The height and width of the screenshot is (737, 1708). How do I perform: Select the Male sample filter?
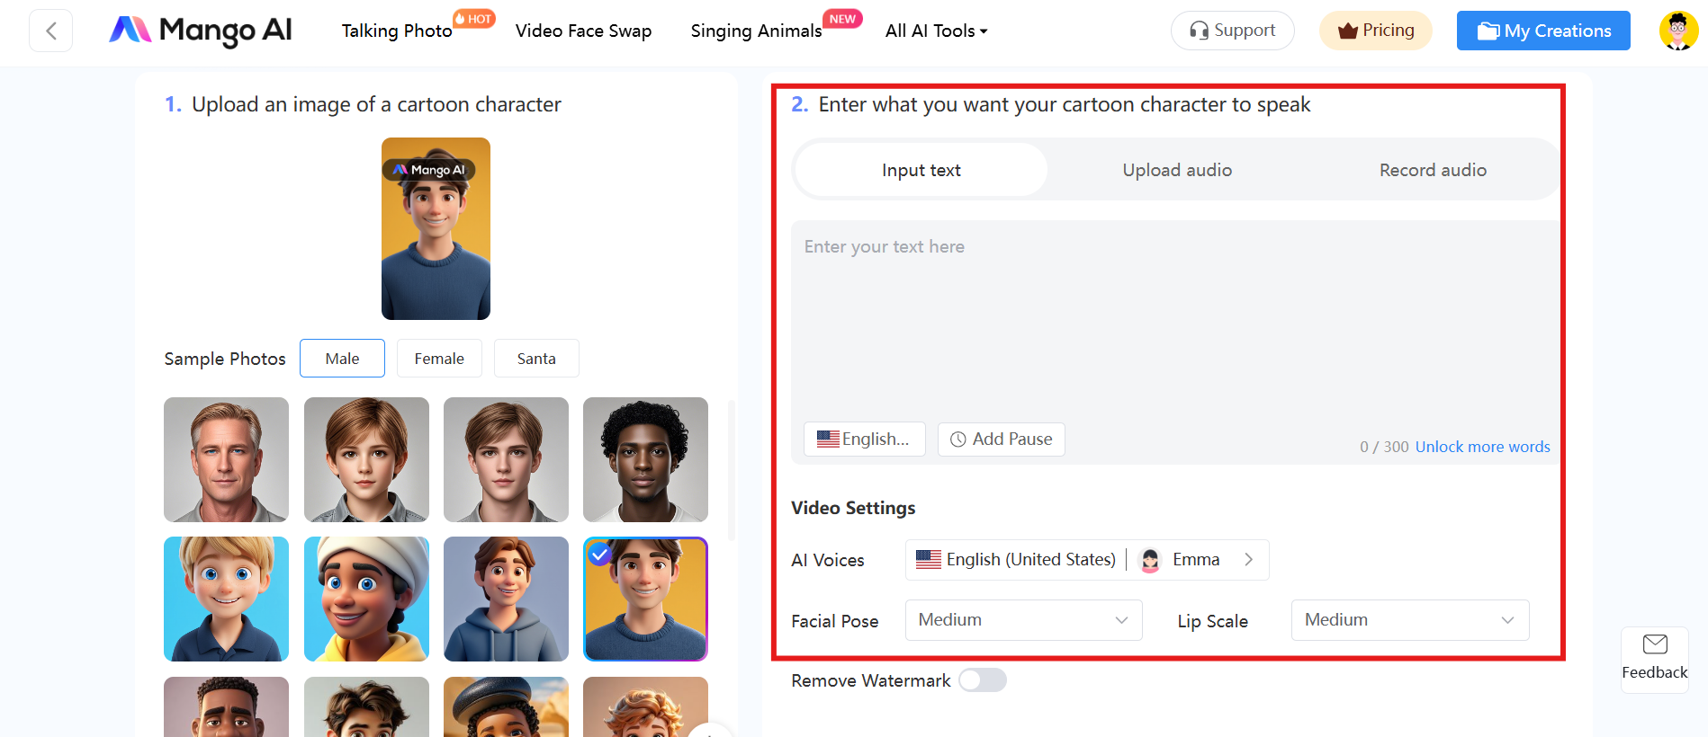click(x=342, y=359)
